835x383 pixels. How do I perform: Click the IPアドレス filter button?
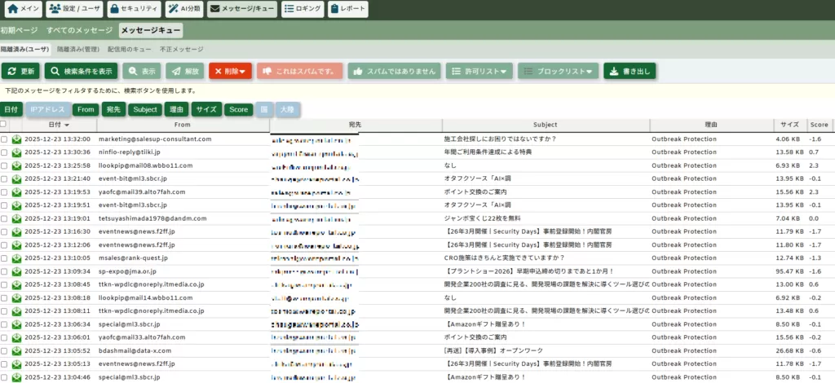pos(47,109)
